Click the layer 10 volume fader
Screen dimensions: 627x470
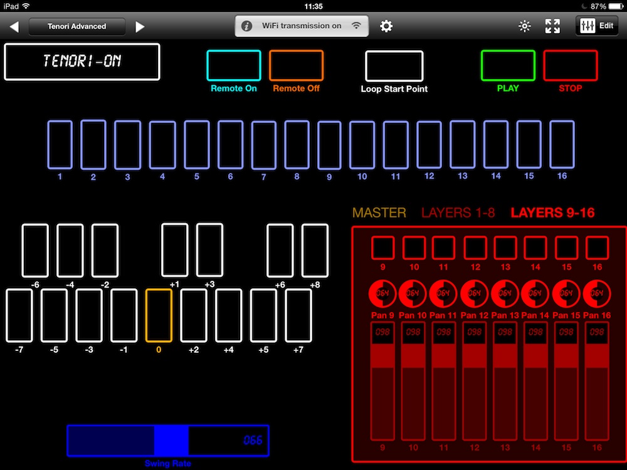click(x=413, y=382)
